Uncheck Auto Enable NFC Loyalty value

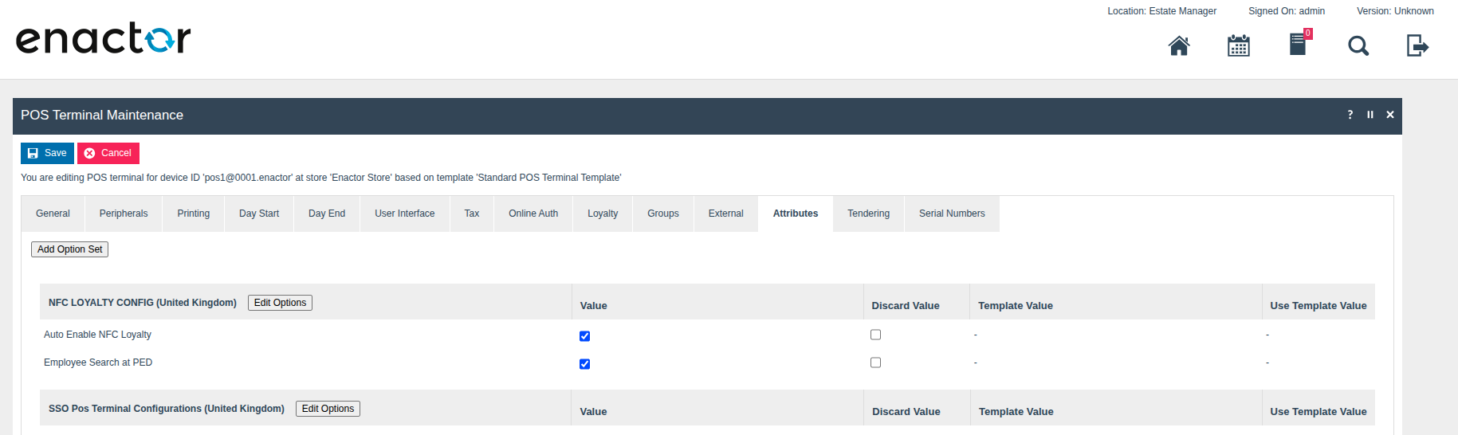[x=584, y=336]
